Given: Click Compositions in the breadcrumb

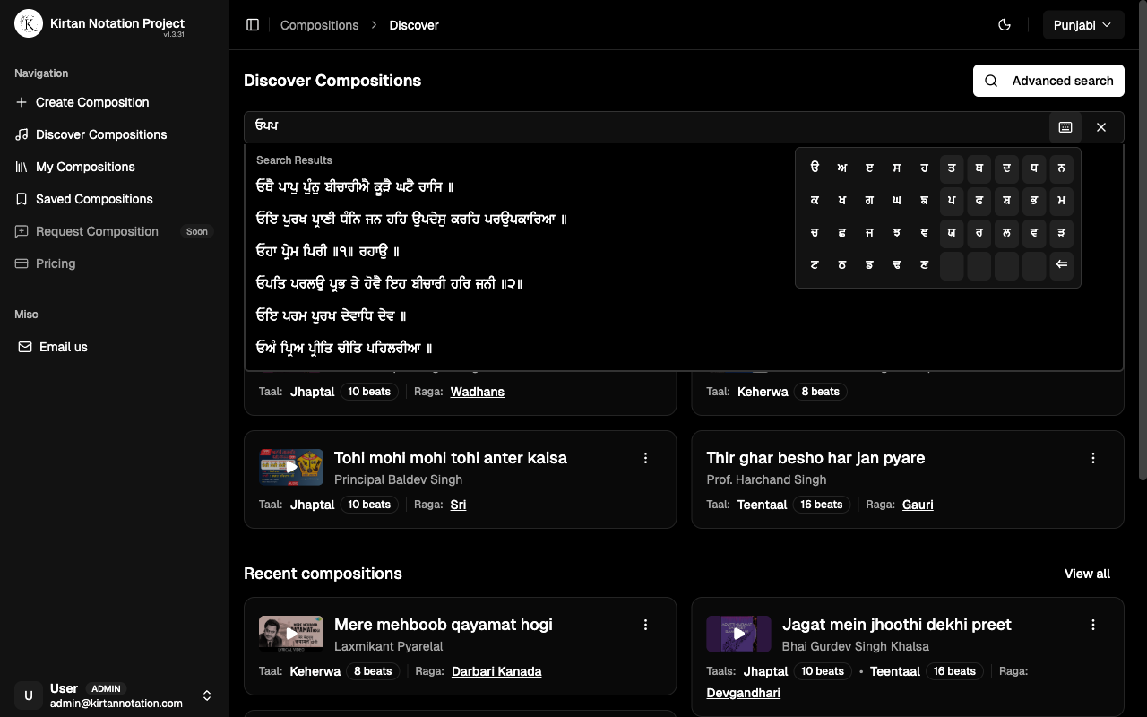Looking at the screenshot, I should [x=319, y=25].
